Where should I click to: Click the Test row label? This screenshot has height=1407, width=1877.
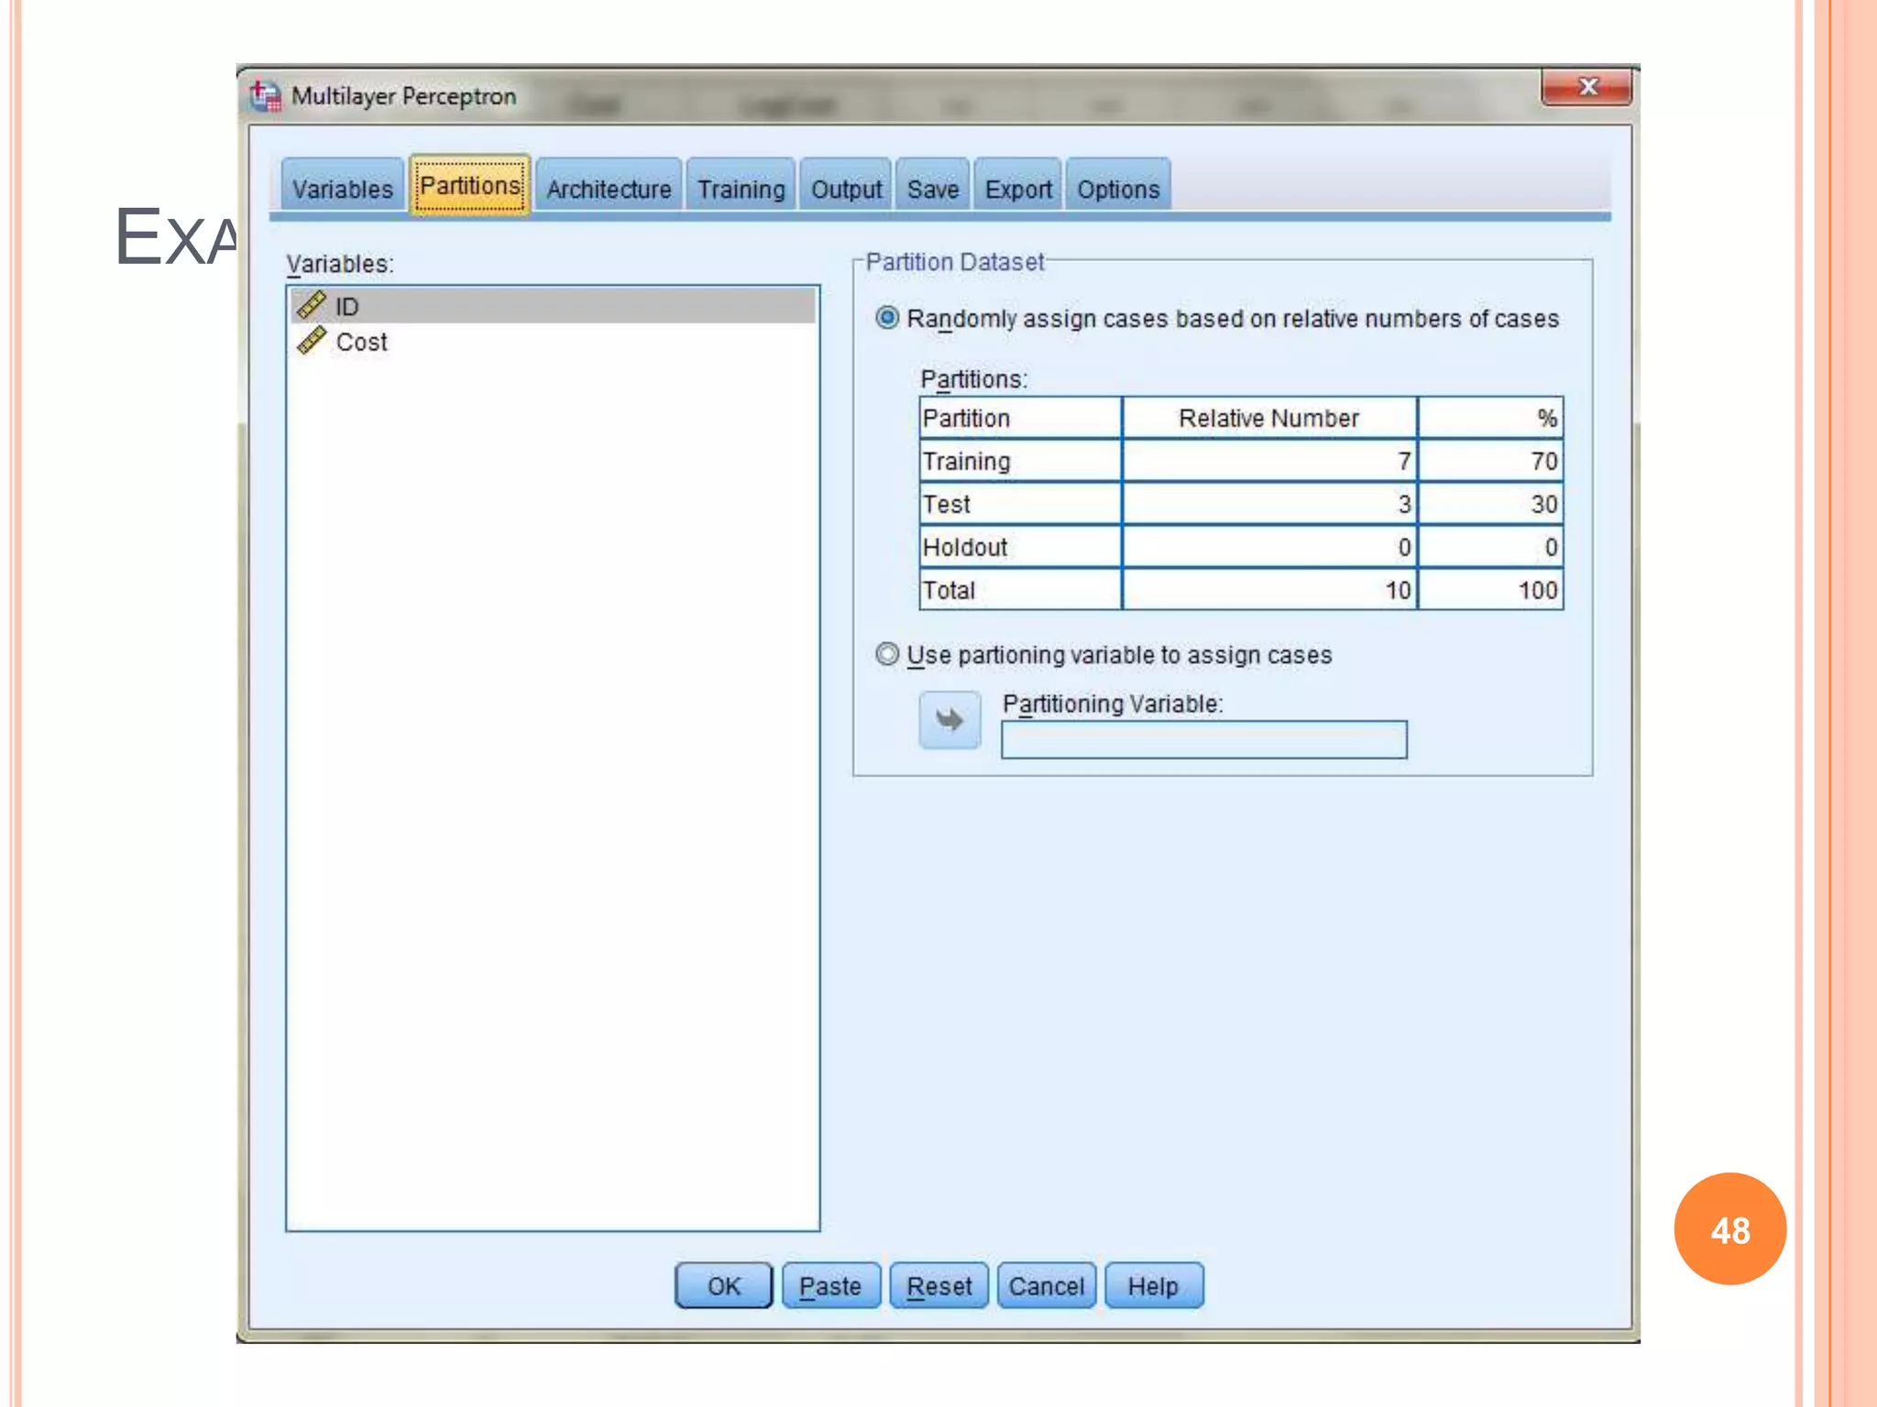(1020, 504)
